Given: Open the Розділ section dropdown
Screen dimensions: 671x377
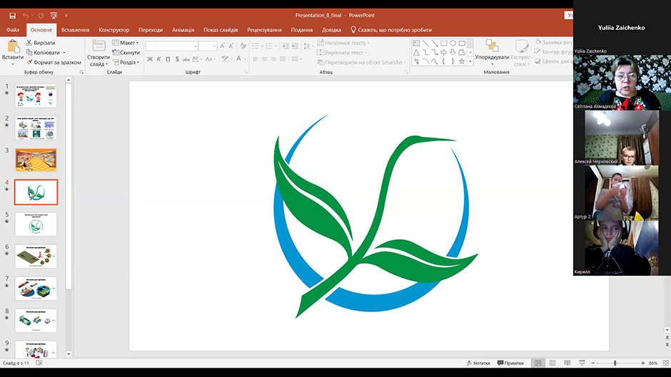Looking at the screenshot, I should [x=126, y=63].
